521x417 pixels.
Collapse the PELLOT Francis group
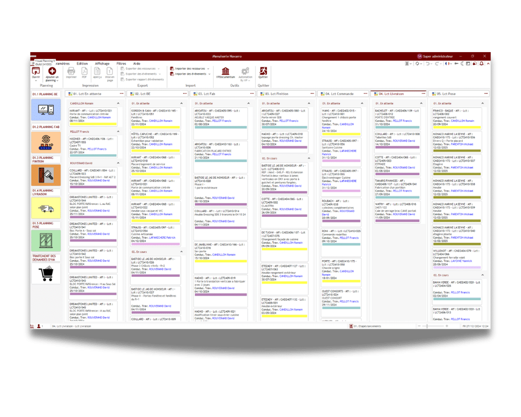[x=118, y=132]
